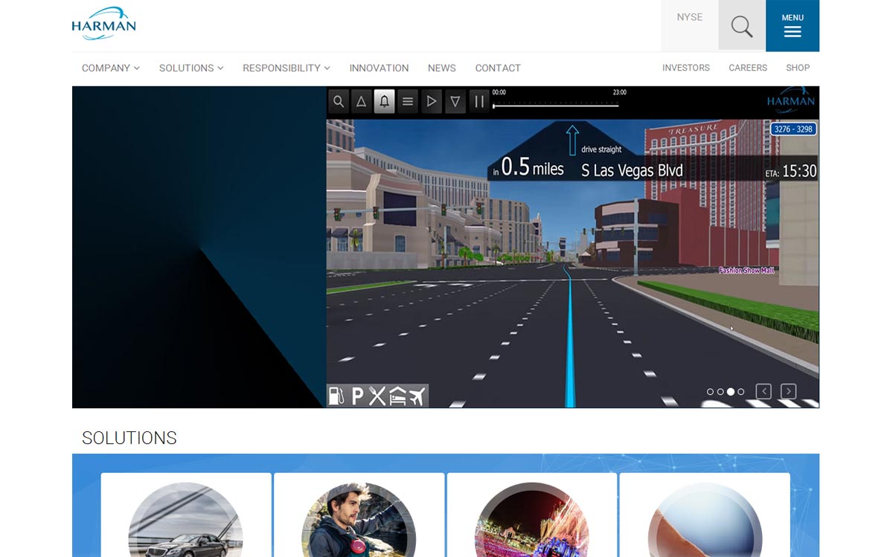Go to the INNOVATION page
Viewport: 893px width, 557px height.
click(x=379, y=68)
